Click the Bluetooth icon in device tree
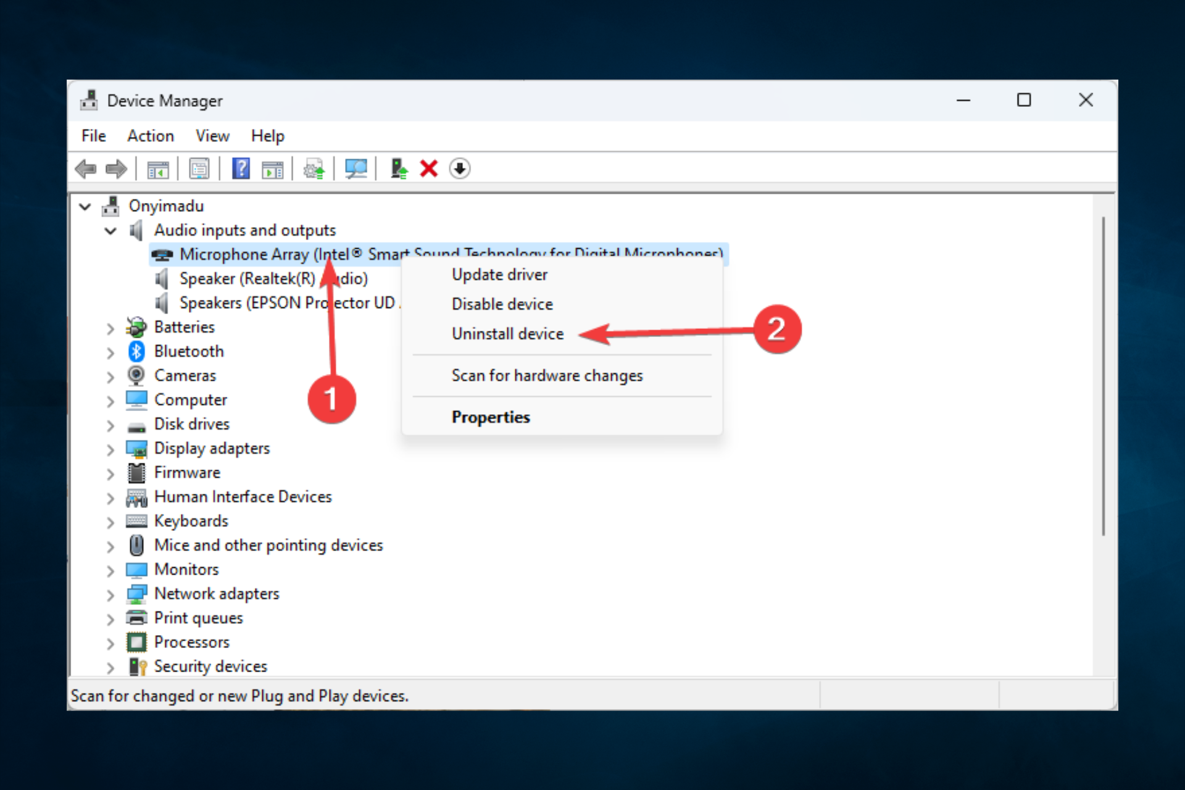 136,351
